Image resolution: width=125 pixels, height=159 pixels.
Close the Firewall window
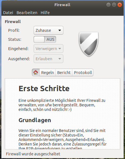point(120,5)
